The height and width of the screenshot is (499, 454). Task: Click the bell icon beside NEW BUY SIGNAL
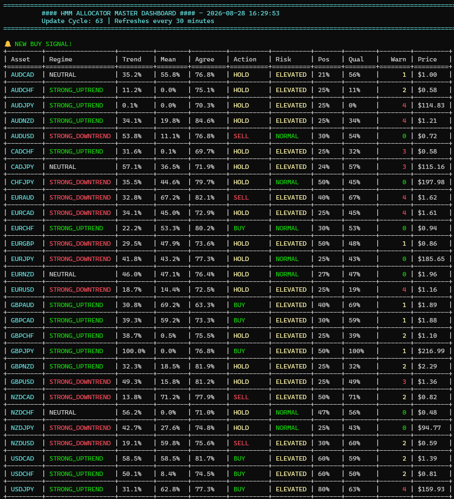point(8,44)
